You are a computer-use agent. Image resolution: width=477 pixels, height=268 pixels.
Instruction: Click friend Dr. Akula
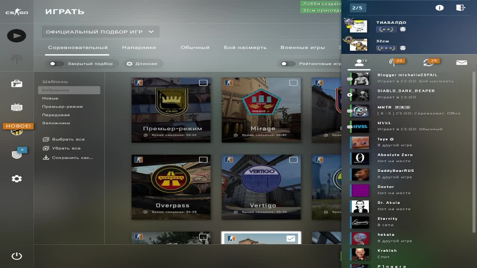pyautogui.click(x=409, y=206)
